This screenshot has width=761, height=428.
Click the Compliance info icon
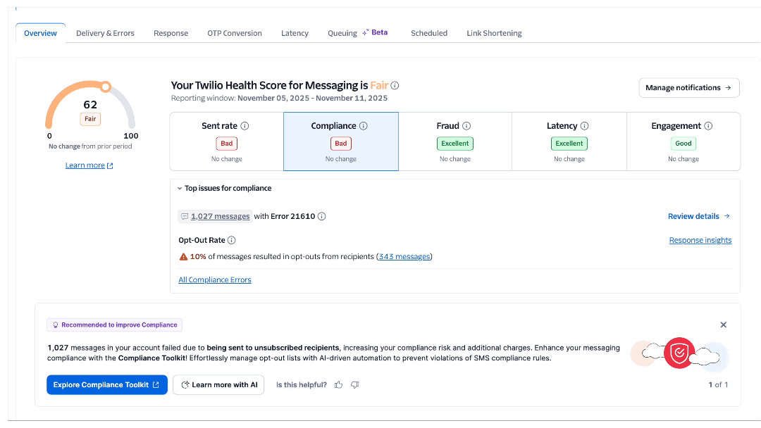363,125
